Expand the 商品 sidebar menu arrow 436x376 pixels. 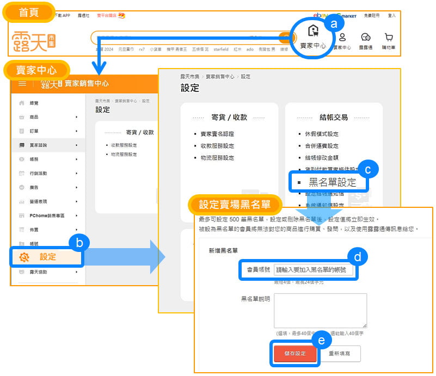point(76,117)
